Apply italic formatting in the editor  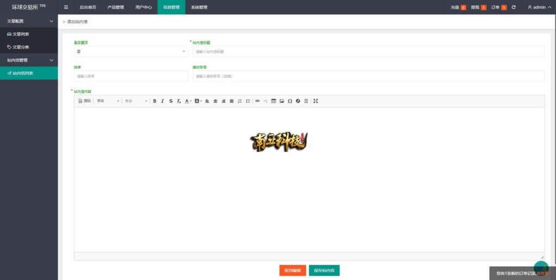(162, 101)
